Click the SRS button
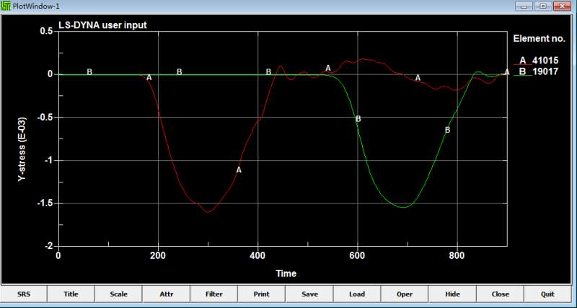 [x=24, y=294]
